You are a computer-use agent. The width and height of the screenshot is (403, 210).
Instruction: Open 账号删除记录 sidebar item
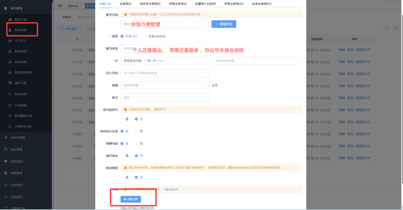pos(23,116)
